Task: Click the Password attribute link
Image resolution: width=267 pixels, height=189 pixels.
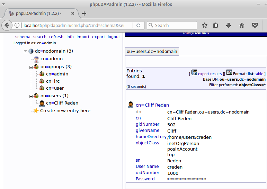Action: click(x=145, y=179)
